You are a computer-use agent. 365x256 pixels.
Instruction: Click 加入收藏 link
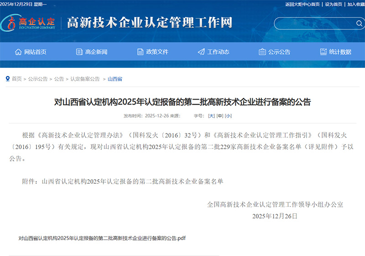point(356,4)
